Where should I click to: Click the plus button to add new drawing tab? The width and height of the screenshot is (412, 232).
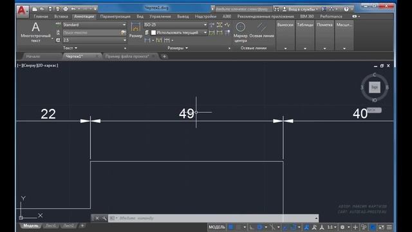tap(164, 56)
